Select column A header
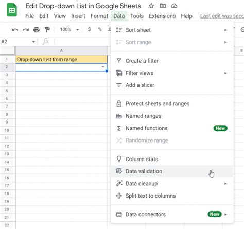Image resolution: width=244 pixels, height=229 pixels. 61,51
